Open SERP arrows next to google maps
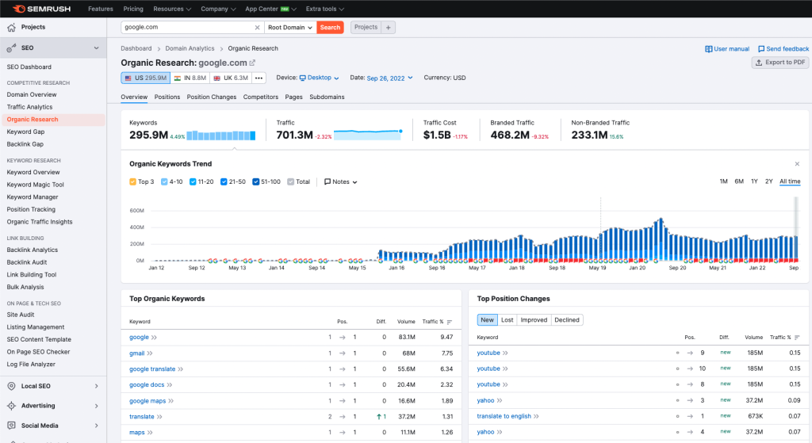Image resolution: width=812 pixels, height=443 pixels. [171, 401]
